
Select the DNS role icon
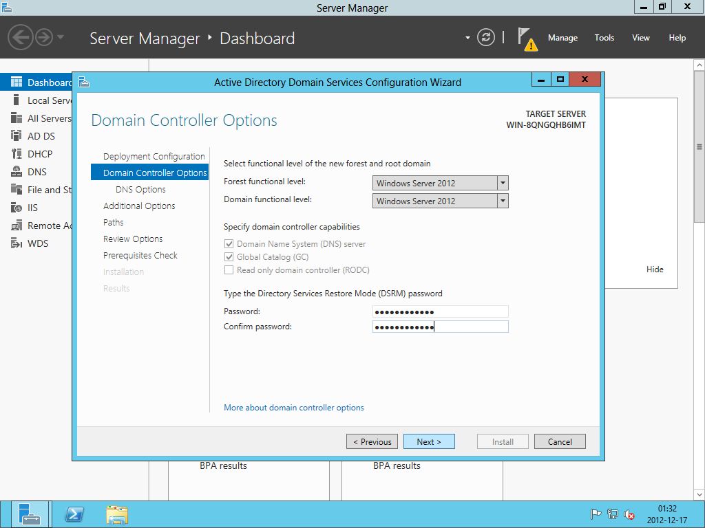pyautogui.click(x=17, y=171)
